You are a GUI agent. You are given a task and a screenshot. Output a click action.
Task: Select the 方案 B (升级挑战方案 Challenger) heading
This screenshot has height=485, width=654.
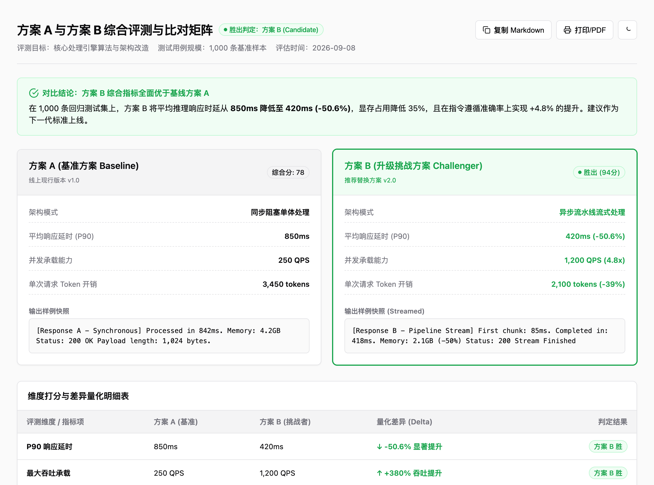[413, 166]
